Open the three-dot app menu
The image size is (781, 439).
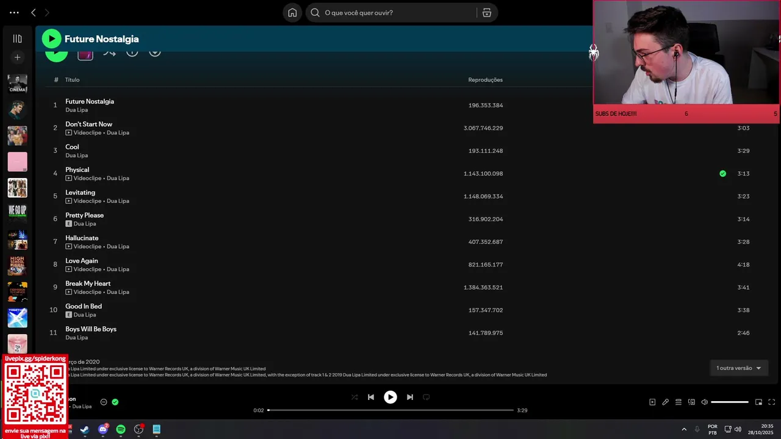(x=14, y=12)
